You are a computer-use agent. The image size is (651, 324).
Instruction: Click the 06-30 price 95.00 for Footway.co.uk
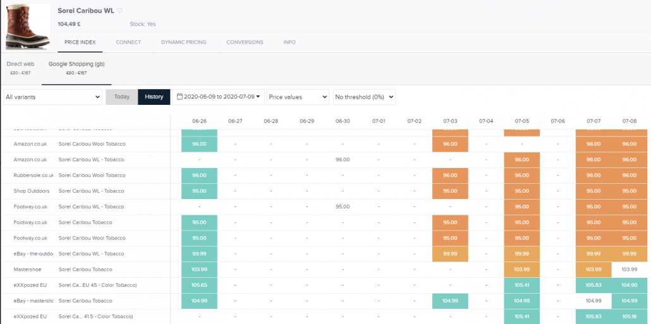point(343,207)
